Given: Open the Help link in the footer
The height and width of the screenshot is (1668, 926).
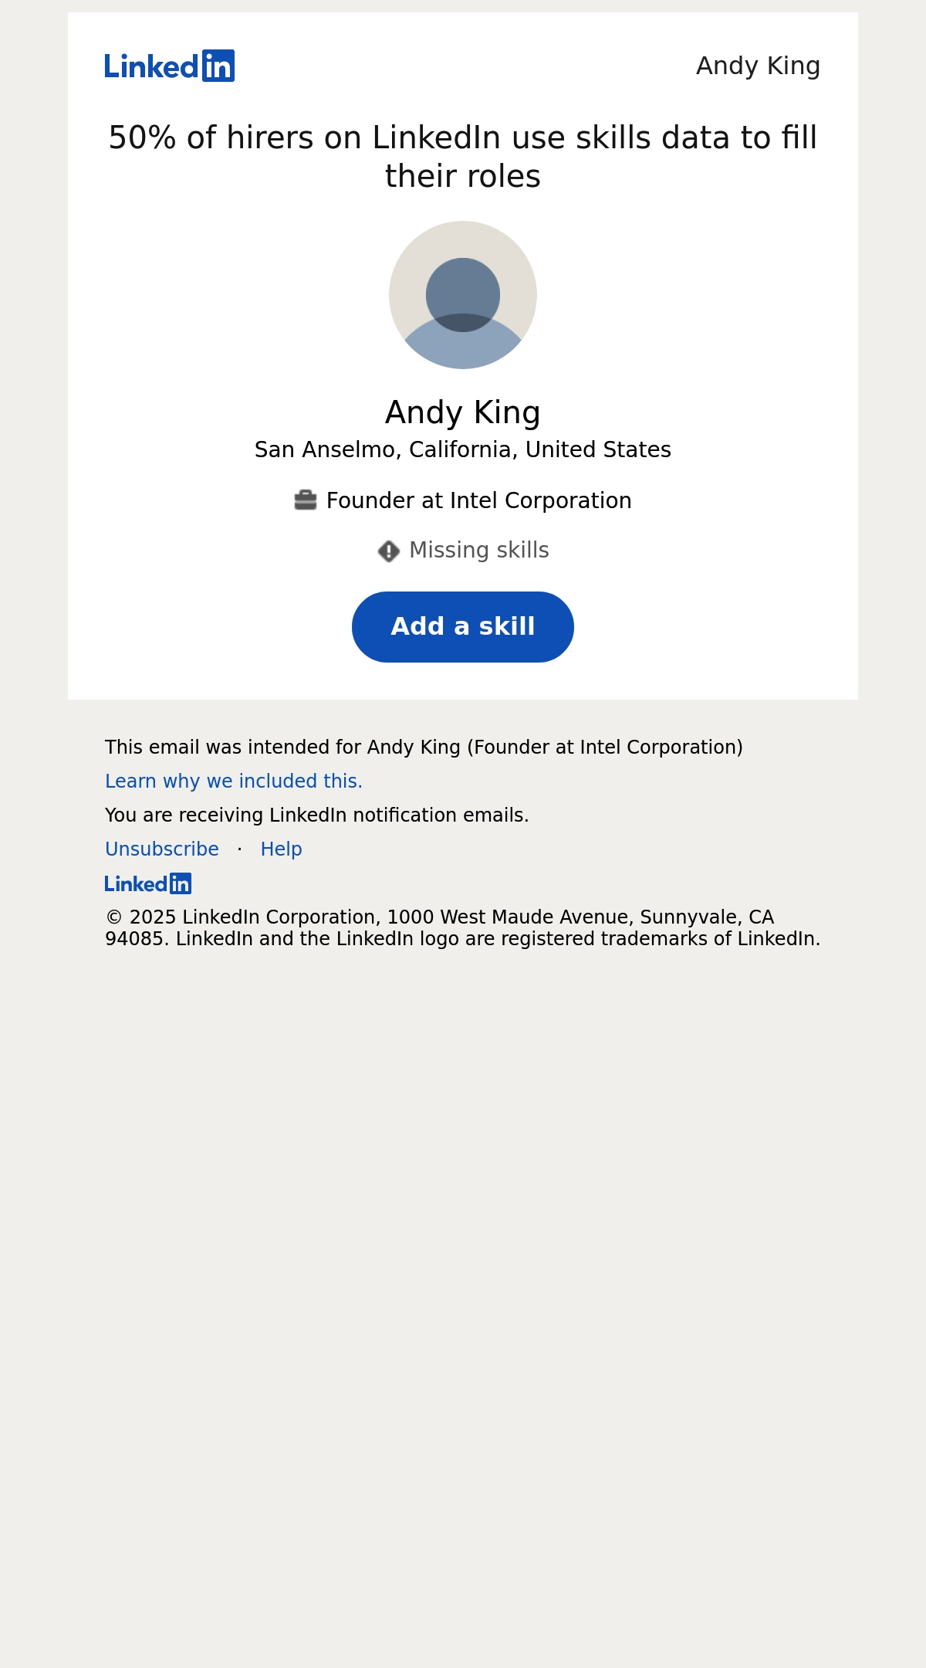Looking at the screenshot, I should (282, 849).
